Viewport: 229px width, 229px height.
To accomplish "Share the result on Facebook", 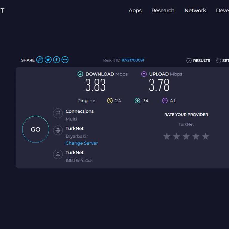I will pyautogui.click(x=57, y=60).
